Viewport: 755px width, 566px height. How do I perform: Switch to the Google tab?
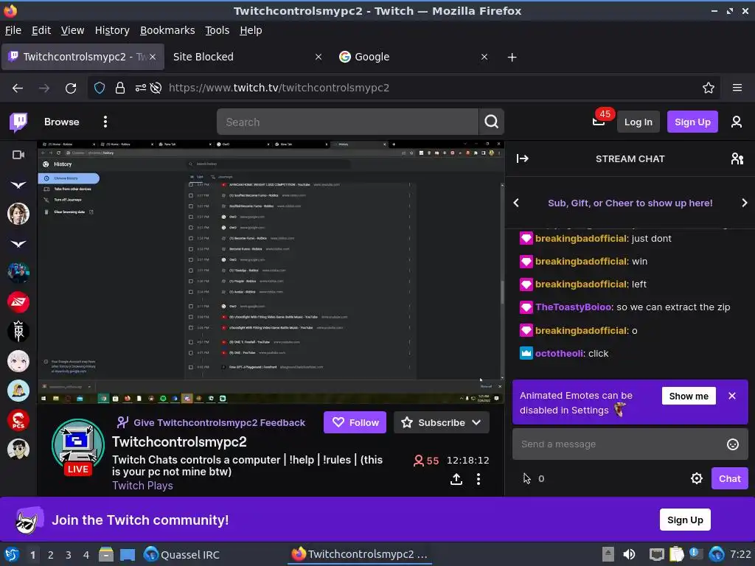pyautogui.click(x=414, y=57)
